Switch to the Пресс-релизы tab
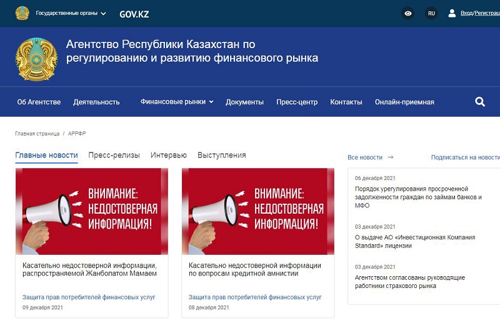Viewport: 500px width, 333px height. tap(114, 155)
